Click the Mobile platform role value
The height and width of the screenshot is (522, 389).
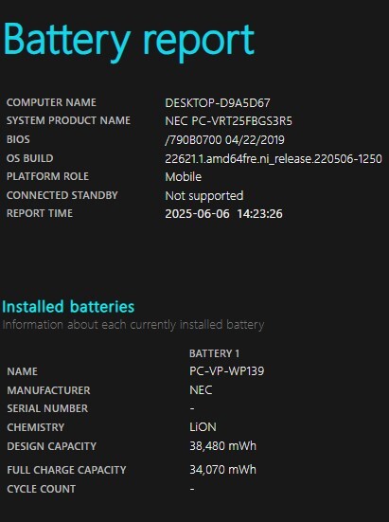tap(184, 176)
